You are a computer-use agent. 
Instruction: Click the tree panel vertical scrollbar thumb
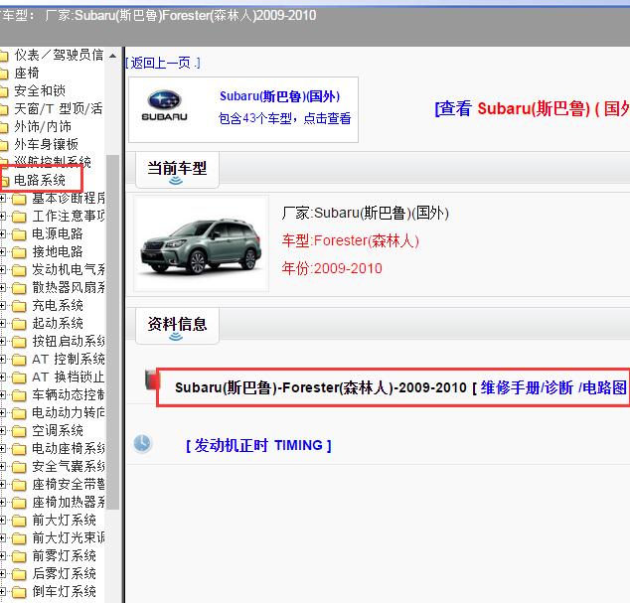[x=113, y=332]
